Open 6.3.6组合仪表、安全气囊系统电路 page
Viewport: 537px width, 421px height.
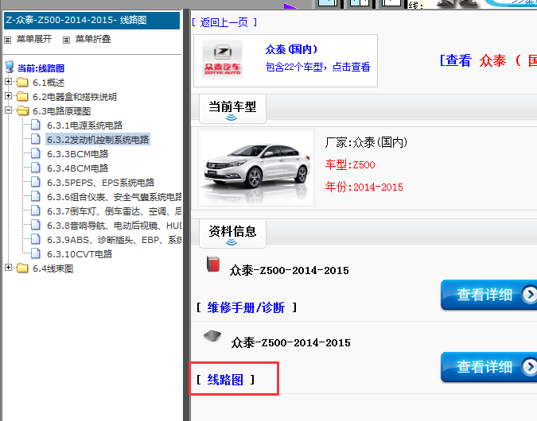114,197
